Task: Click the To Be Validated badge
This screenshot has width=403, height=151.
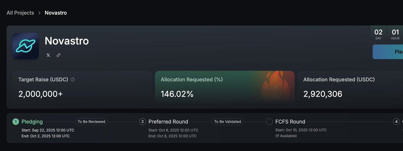Action: (227, 122)
